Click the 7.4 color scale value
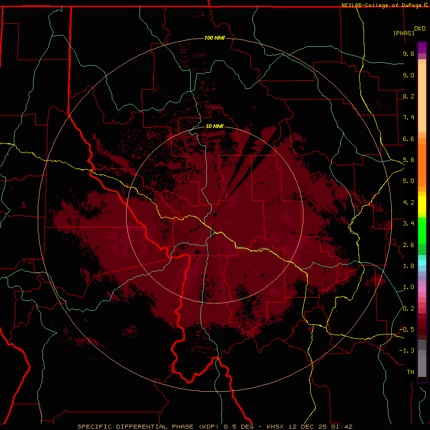The width and height of the screenshot is (430, 430). [x=408, y=118]
